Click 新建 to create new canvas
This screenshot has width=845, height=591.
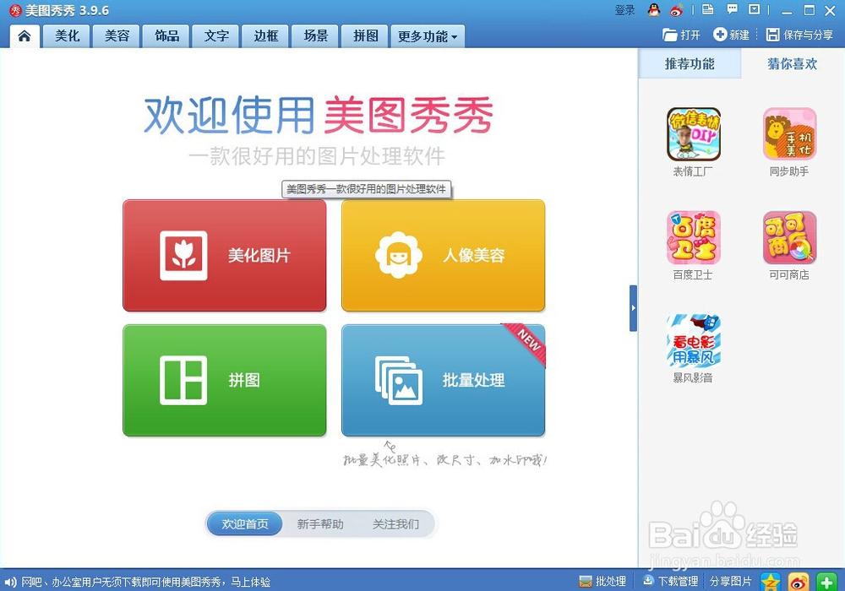coord(731,35)
